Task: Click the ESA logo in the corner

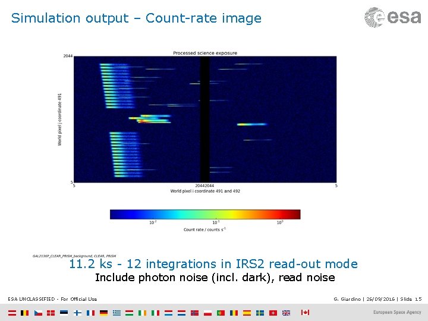Action: 393,17
